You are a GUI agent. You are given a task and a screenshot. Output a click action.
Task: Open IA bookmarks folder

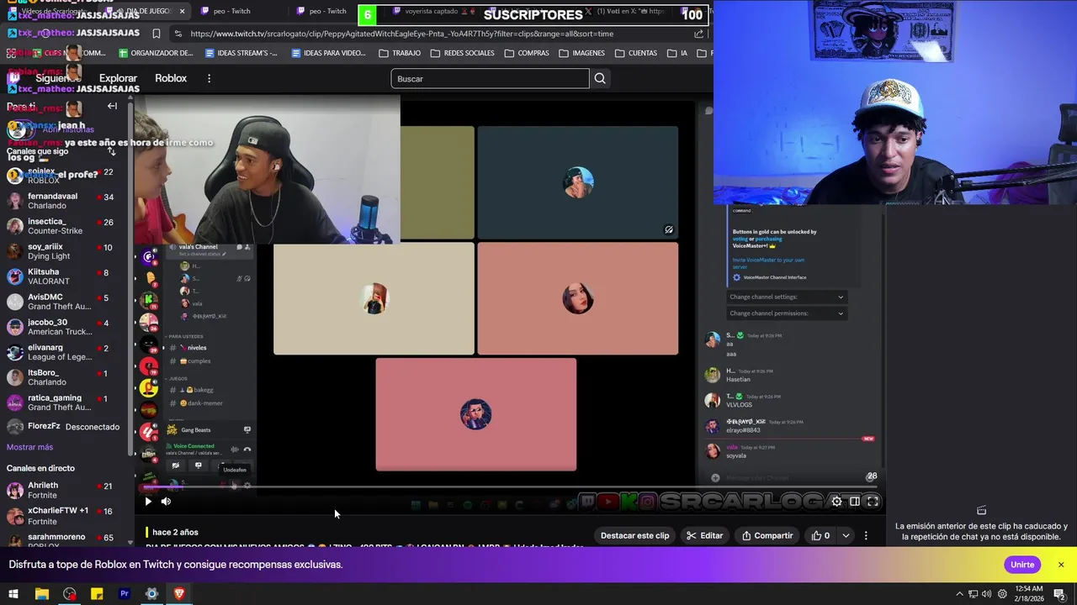[678, 53]
